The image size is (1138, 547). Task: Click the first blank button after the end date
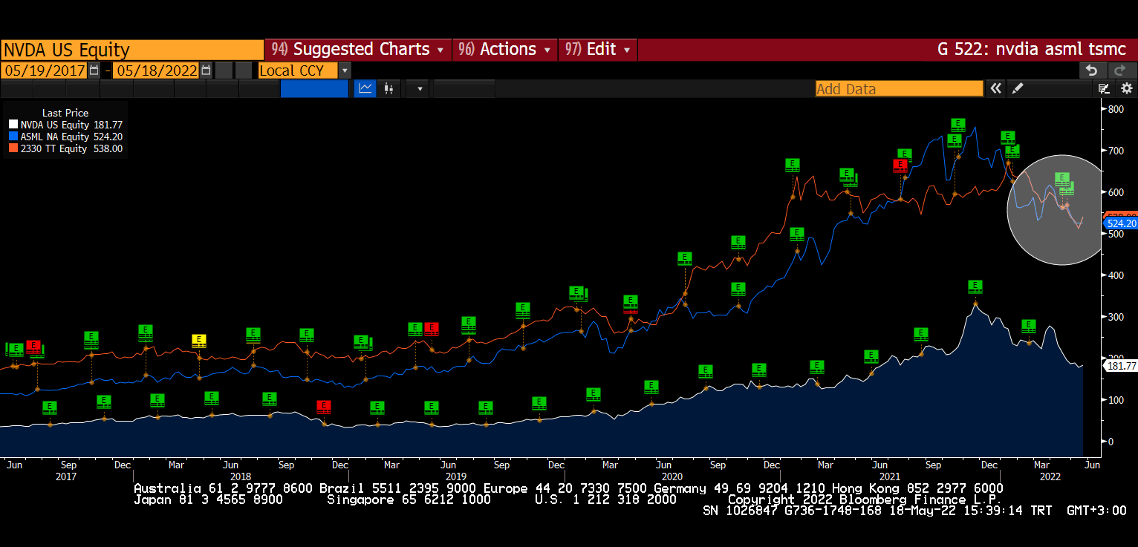click(x=224, y=71)
